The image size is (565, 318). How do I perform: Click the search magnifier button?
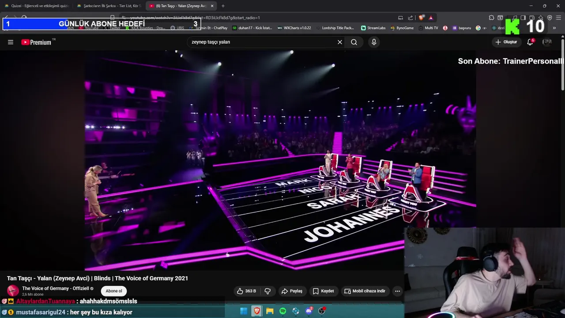pyautogui.click(x=354, y=42)
